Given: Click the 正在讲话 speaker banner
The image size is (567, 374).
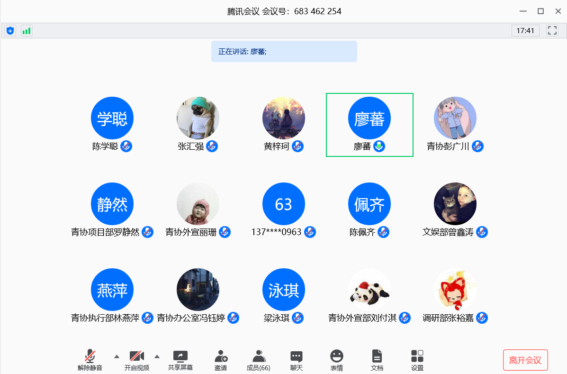Looking at the screenshot, I should [x=284, y=52].
